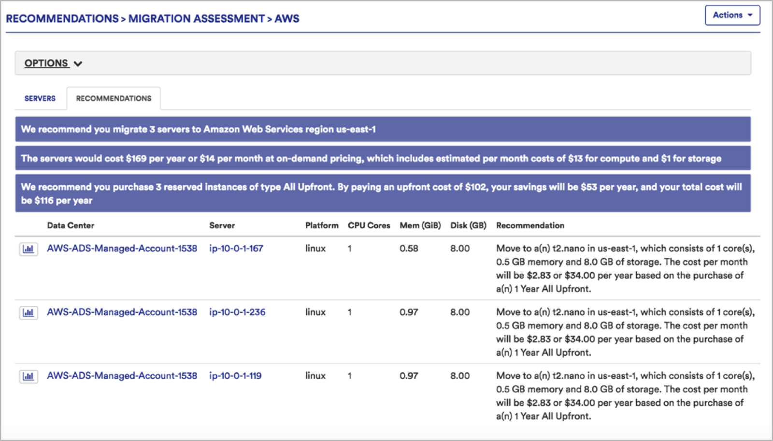Image resolution: width=773 pixels, height=441 pixels.
Task: Click recommendation text for ip-10-0-1-167
Action: [x=626, y=268]
